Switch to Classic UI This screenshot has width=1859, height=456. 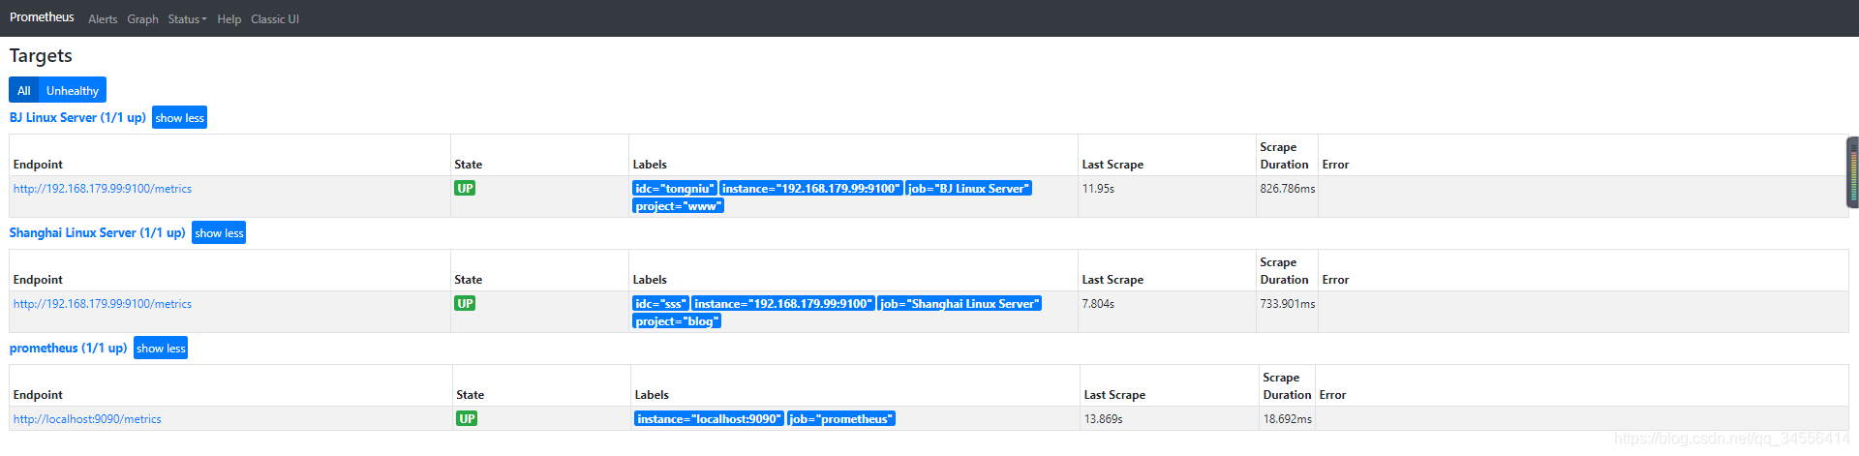[x=275, y=19]
